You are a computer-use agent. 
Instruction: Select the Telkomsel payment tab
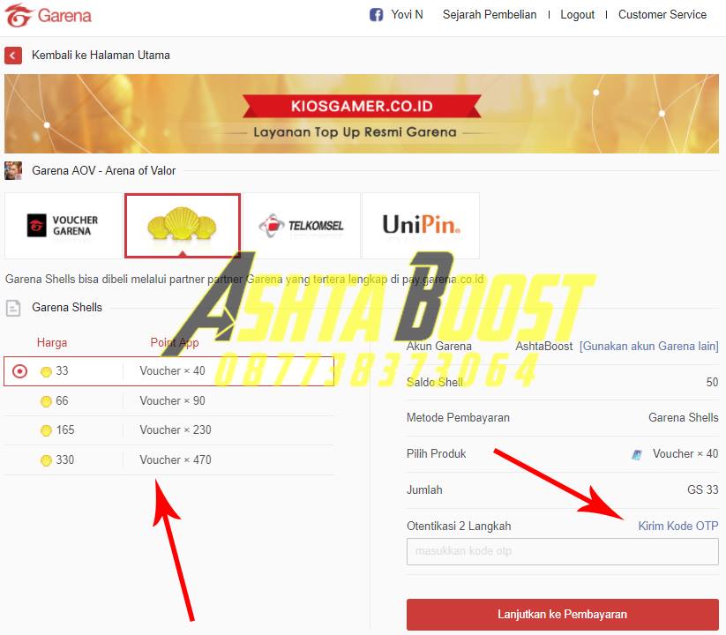tap(302, 226)
